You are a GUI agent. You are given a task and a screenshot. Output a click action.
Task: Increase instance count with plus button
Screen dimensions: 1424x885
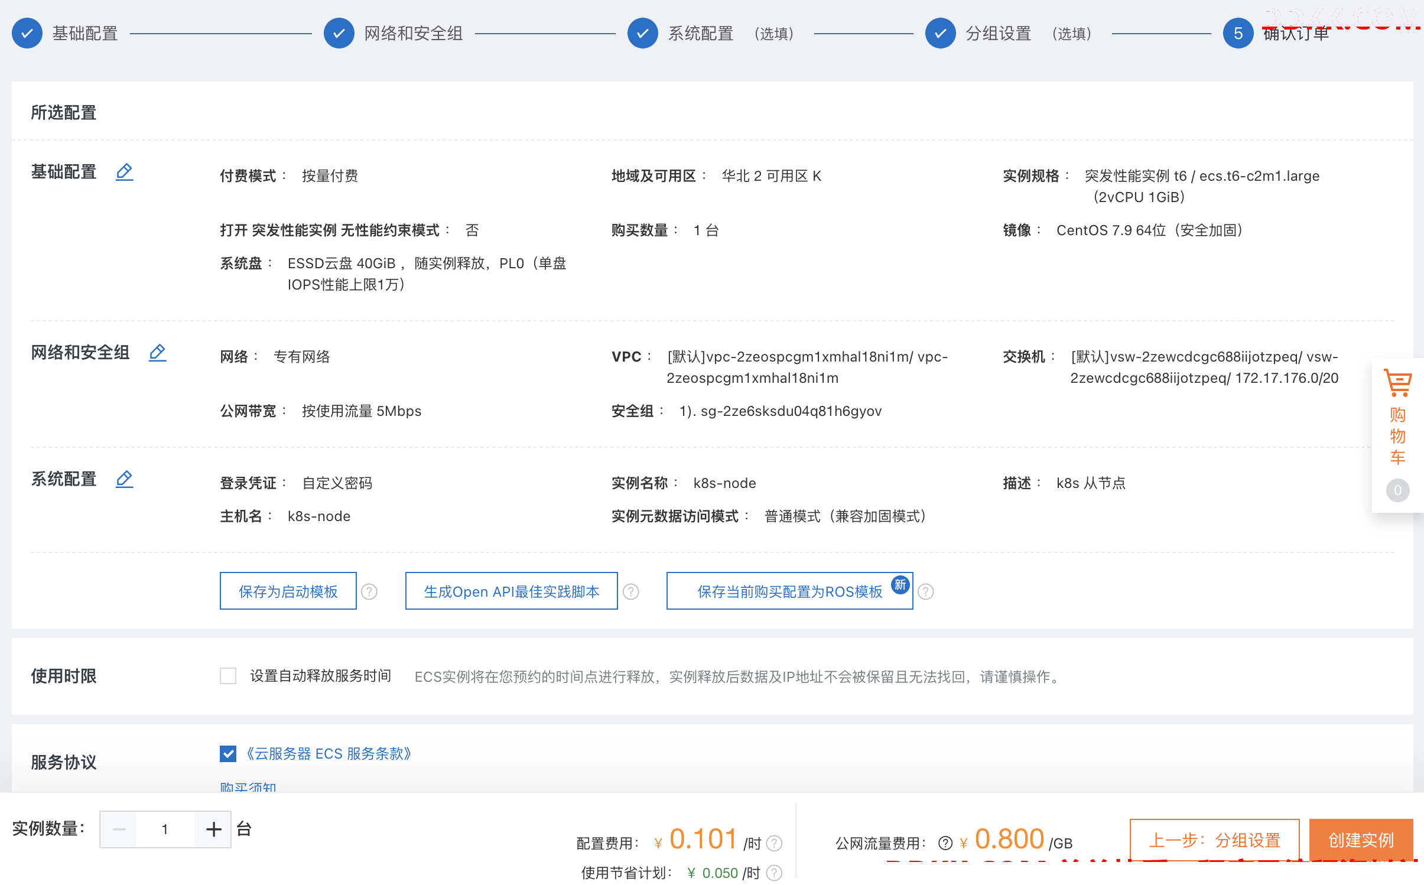[213, 829]
